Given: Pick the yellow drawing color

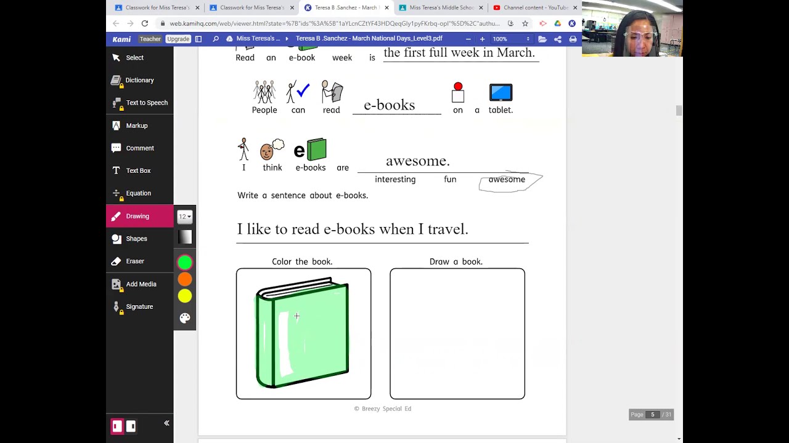Looking at the screenshot, I should (x=185, y=296).
